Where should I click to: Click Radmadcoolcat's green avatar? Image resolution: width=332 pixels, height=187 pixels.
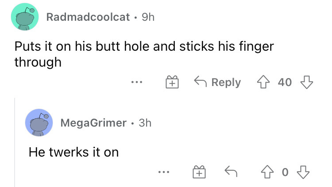[25, 17]
